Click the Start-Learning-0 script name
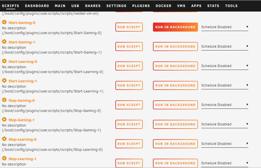This screenshot has height=168, width=261. click(23, 61)
